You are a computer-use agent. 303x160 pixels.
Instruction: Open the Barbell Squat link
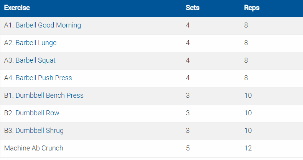tap(36, 60)
